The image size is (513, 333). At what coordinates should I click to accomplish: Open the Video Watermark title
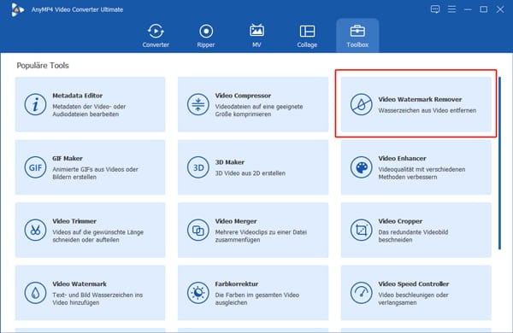tap(80, 284)
